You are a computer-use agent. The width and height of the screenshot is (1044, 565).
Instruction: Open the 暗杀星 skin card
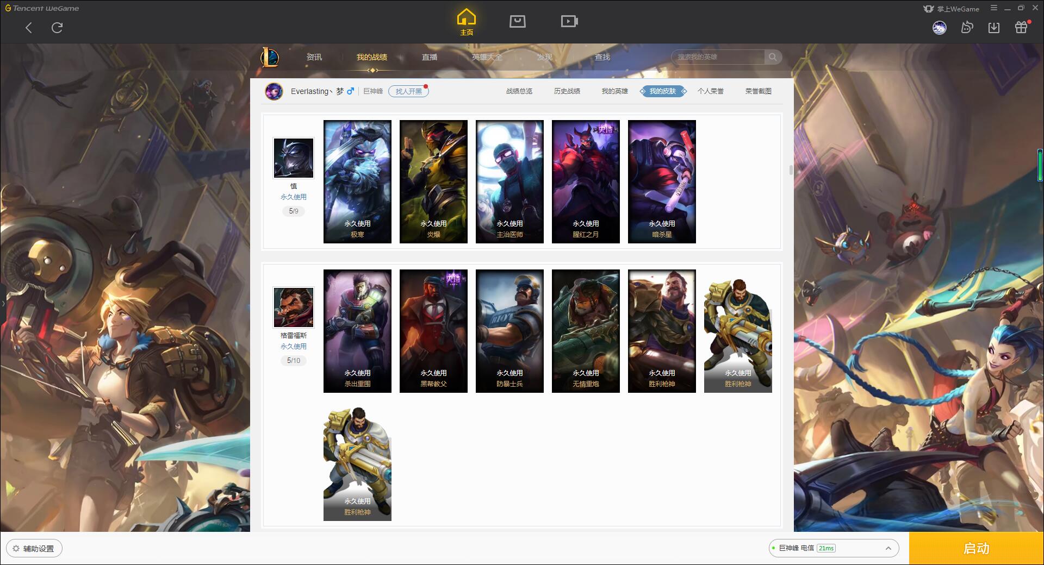pos(662,181)
